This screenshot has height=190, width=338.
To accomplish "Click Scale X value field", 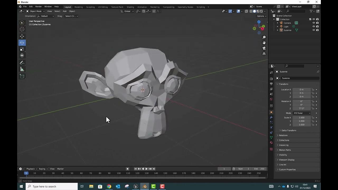I will [x=302, y=118].
